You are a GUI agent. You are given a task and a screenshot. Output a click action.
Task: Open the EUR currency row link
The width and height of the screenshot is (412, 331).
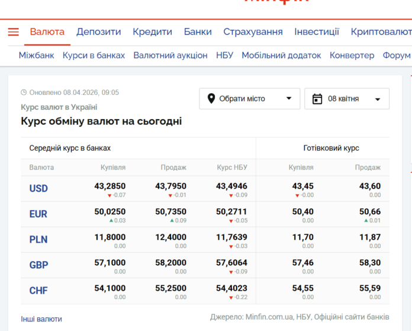(x=38, y=214)
